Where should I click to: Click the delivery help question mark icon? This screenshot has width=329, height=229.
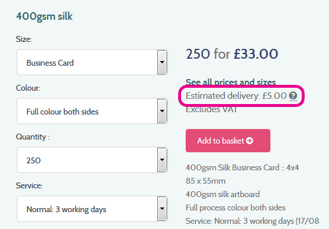click(293, 96)
